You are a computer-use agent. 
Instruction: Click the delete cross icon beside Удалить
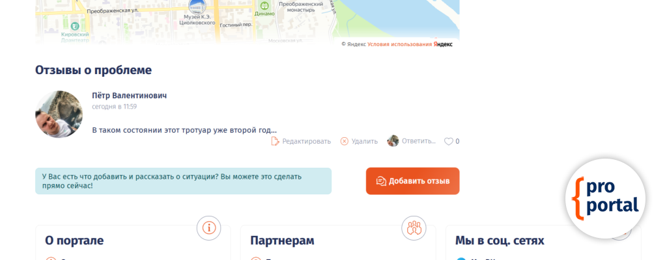[344, 141]
